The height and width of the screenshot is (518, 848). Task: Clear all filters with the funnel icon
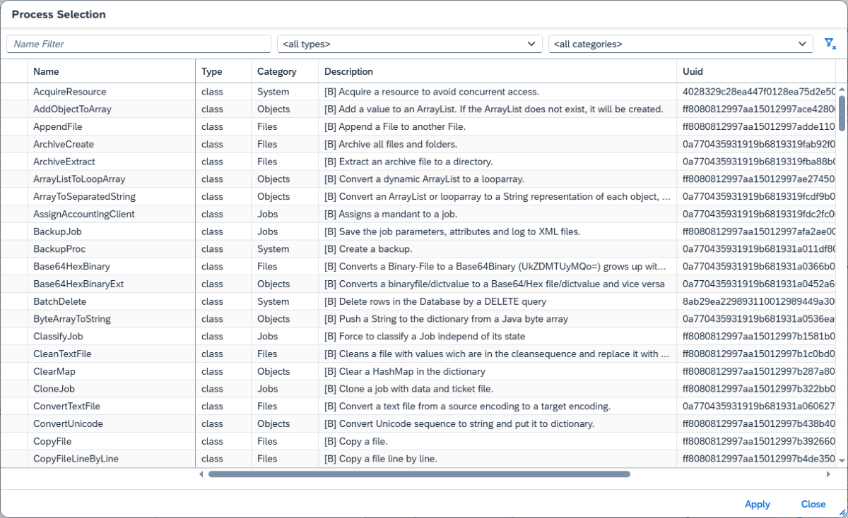pos(830,44)
